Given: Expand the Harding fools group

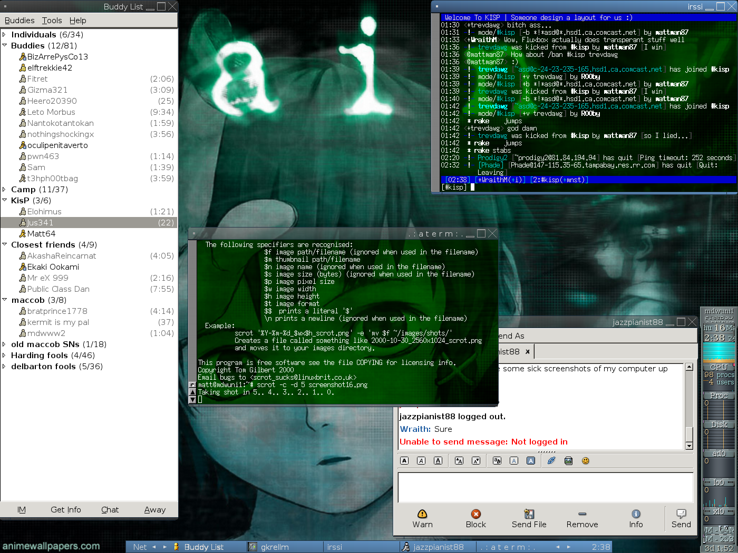Looking at the screenshot, I should [x=4, y=355].
